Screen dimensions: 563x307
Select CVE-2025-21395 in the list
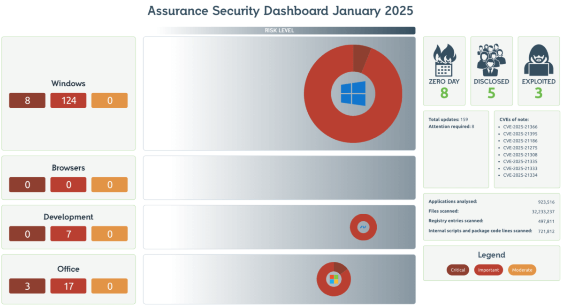520,134
